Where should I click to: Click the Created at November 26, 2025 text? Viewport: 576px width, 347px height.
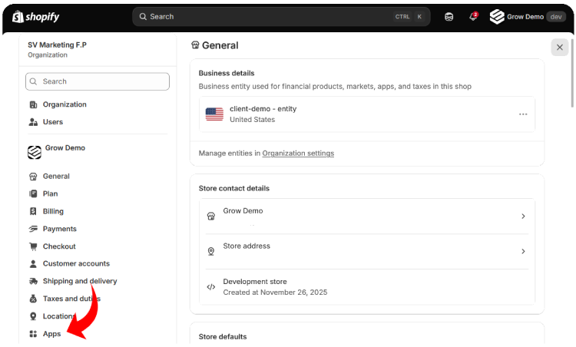pos(275,292)
